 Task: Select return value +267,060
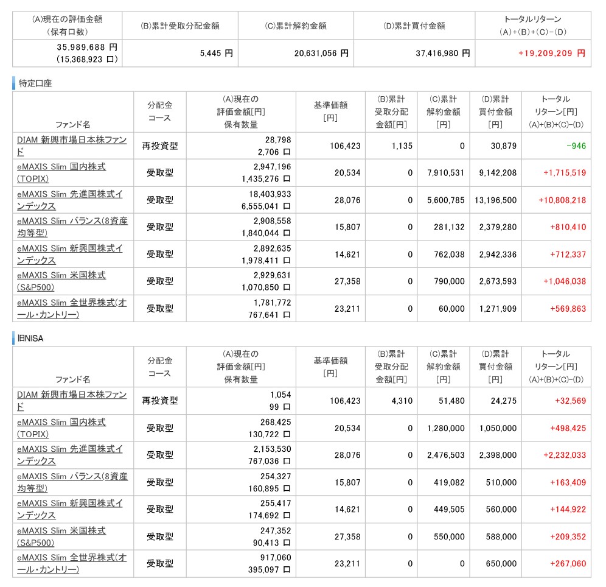(568, 563)
